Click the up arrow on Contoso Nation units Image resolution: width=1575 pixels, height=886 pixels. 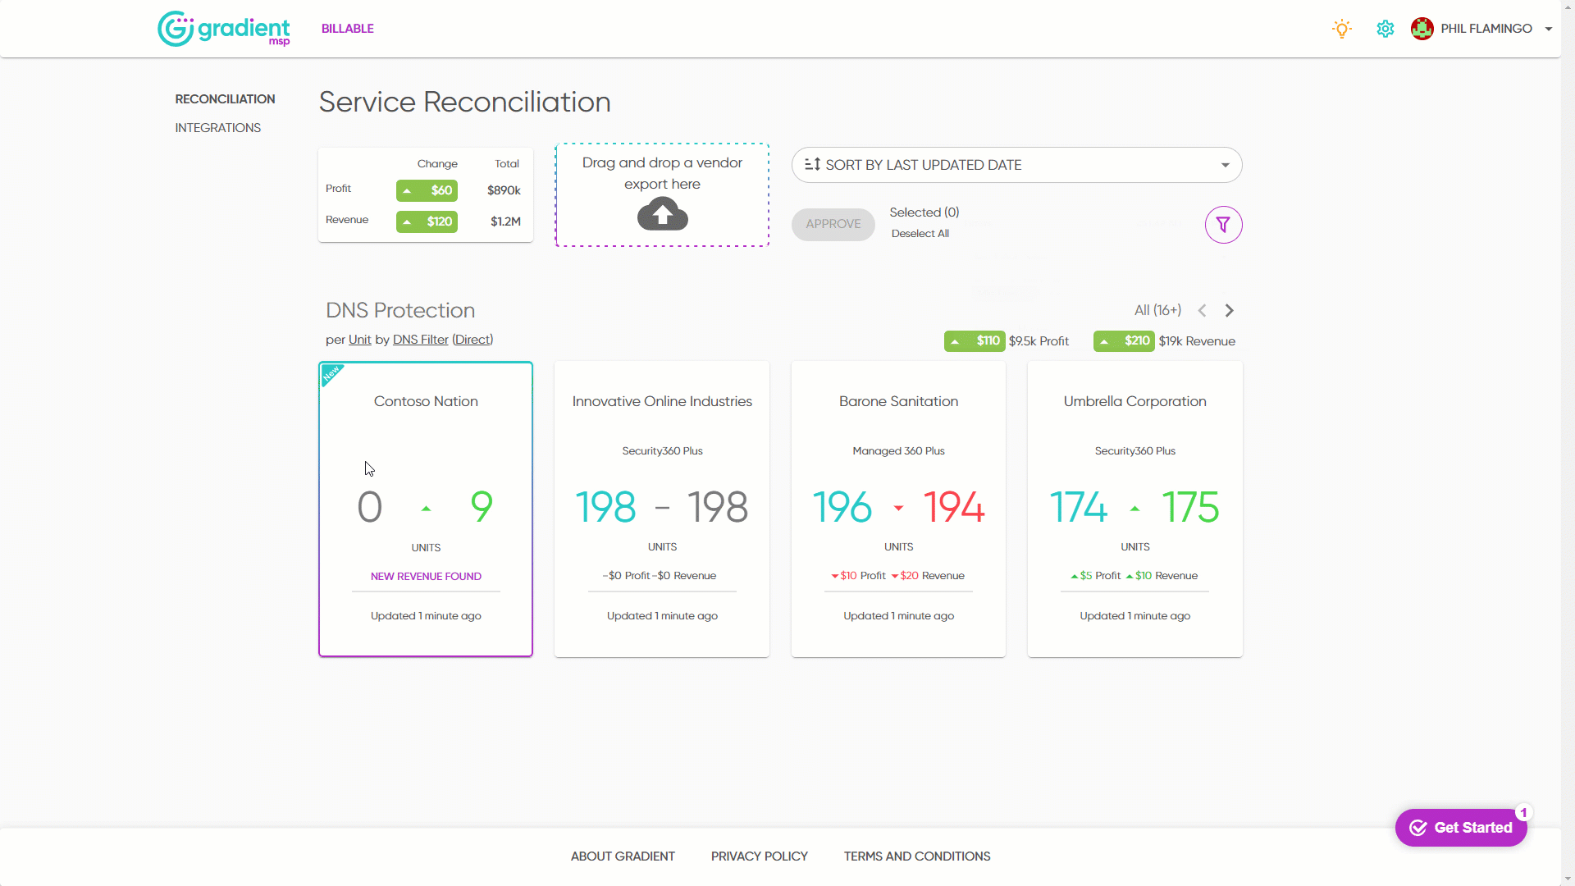coord(426,509)
